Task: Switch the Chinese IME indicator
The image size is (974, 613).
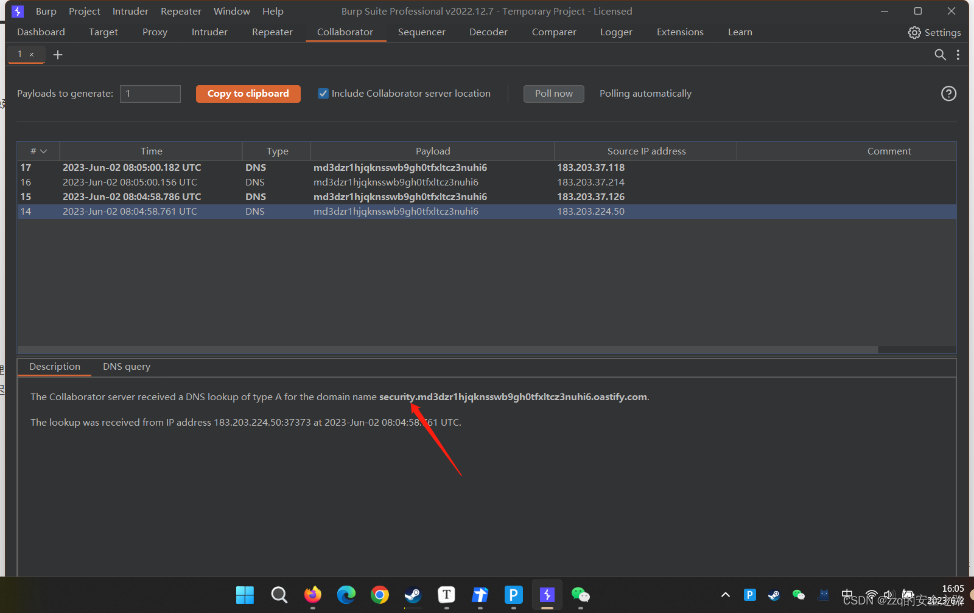Action: pyautogui.click(x=847, y=595)
